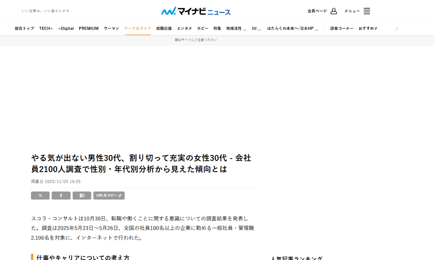This screenshot has height=260, width=434.
Task: Open the 読者コーナー link
Action: (342, 29)
